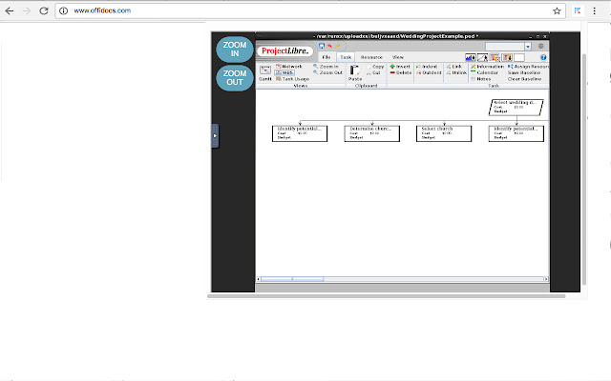Viewport: 611px width, 381px height.
Task: Click the ProjectLibre logo
Action: tap(284, 50)
